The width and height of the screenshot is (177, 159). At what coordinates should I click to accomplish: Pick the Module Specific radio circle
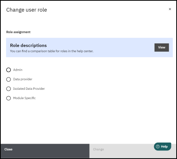click(x=9, y=98)
